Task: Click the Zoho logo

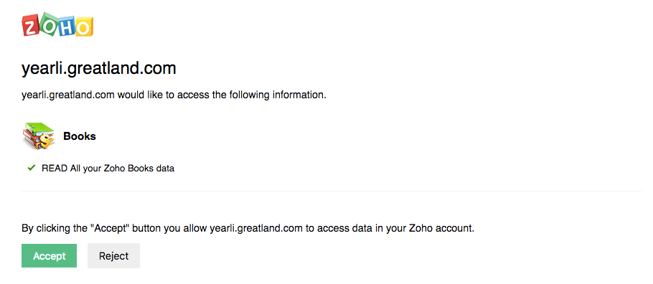Action: [57, 25]
